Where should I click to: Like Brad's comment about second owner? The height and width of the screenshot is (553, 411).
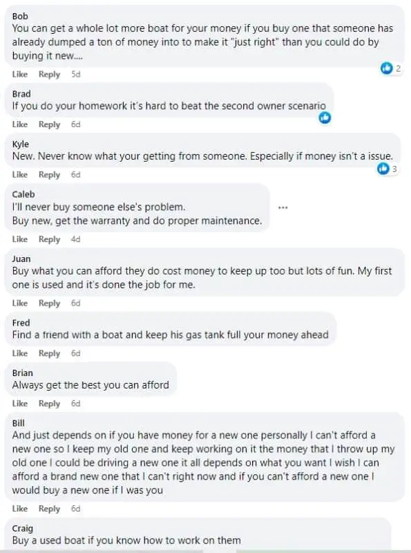click(x=20, y=124)
